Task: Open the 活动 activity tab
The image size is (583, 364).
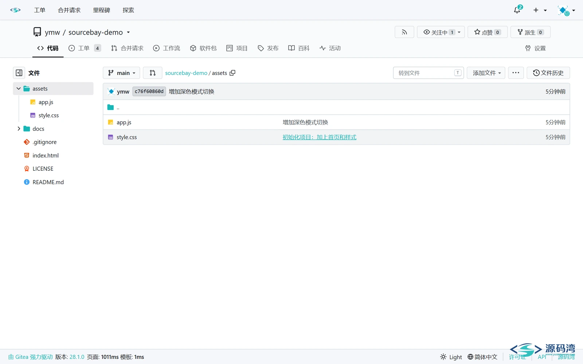Action: click(x=330, y=48)
